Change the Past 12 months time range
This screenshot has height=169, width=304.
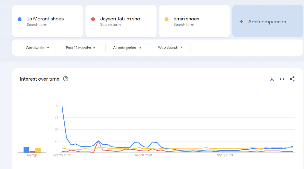[x=81, y=48]
